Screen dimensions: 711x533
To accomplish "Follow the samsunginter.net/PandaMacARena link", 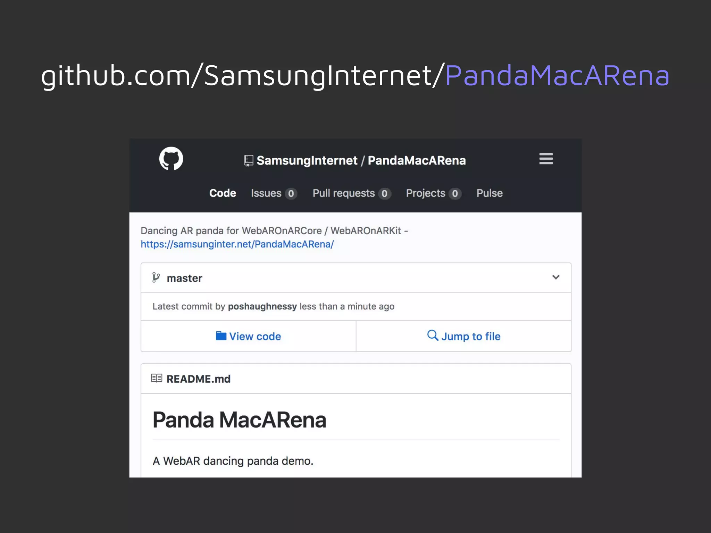I will [237, 244].
